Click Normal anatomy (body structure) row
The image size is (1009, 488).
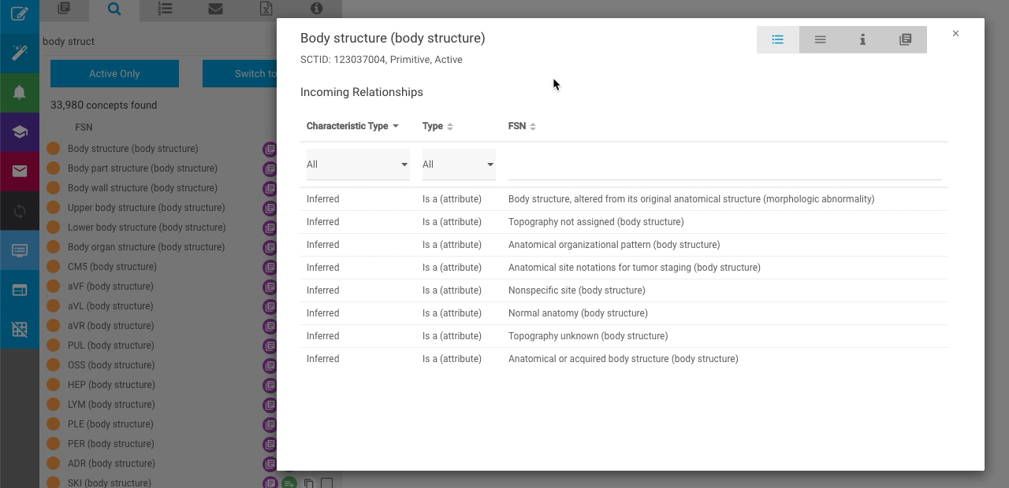624,313
